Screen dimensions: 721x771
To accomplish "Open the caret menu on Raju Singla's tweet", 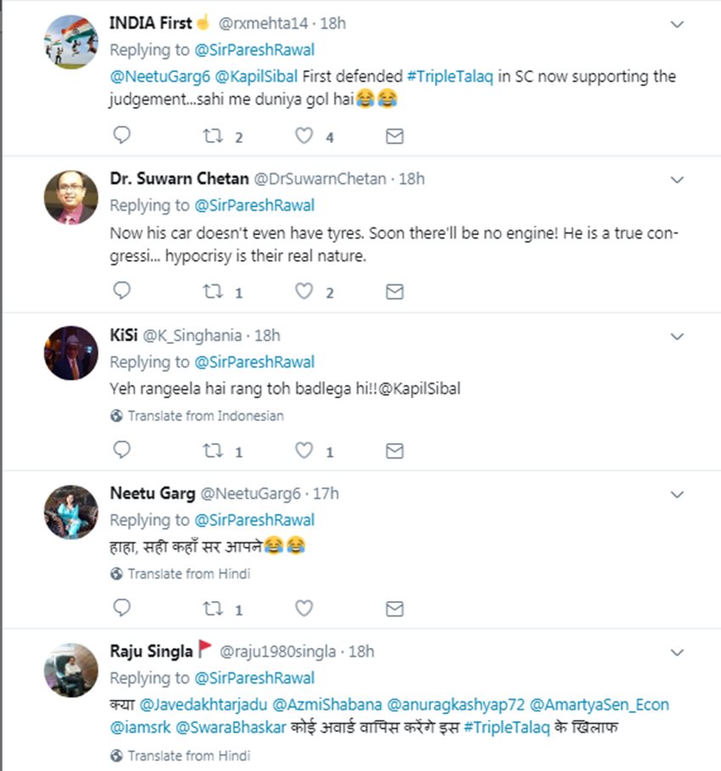I will click(x=677, y=652).
